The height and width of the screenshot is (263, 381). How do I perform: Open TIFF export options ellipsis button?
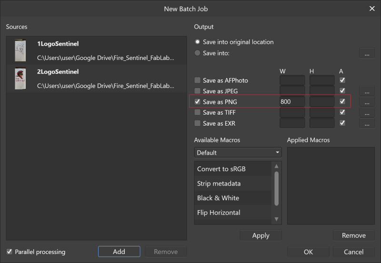(366, 113)
